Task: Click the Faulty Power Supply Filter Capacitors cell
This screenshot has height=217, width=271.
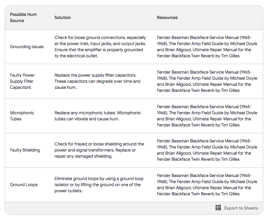Action: [x=22, y=81]
